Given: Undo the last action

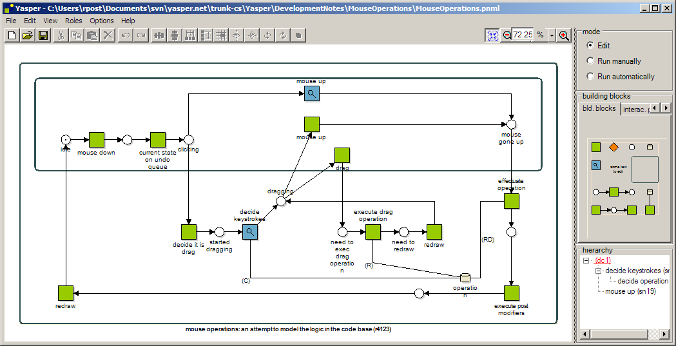Looking at the screenshot, I should pyautogui.click(x=126, y=35).
